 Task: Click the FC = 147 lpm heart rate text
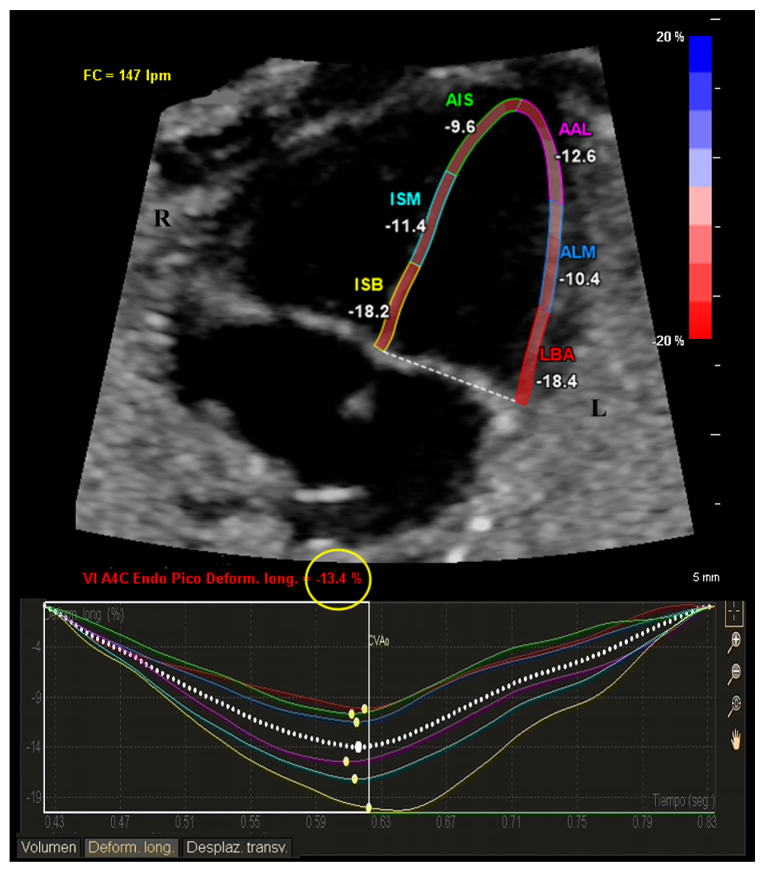(x=127, y=76)
